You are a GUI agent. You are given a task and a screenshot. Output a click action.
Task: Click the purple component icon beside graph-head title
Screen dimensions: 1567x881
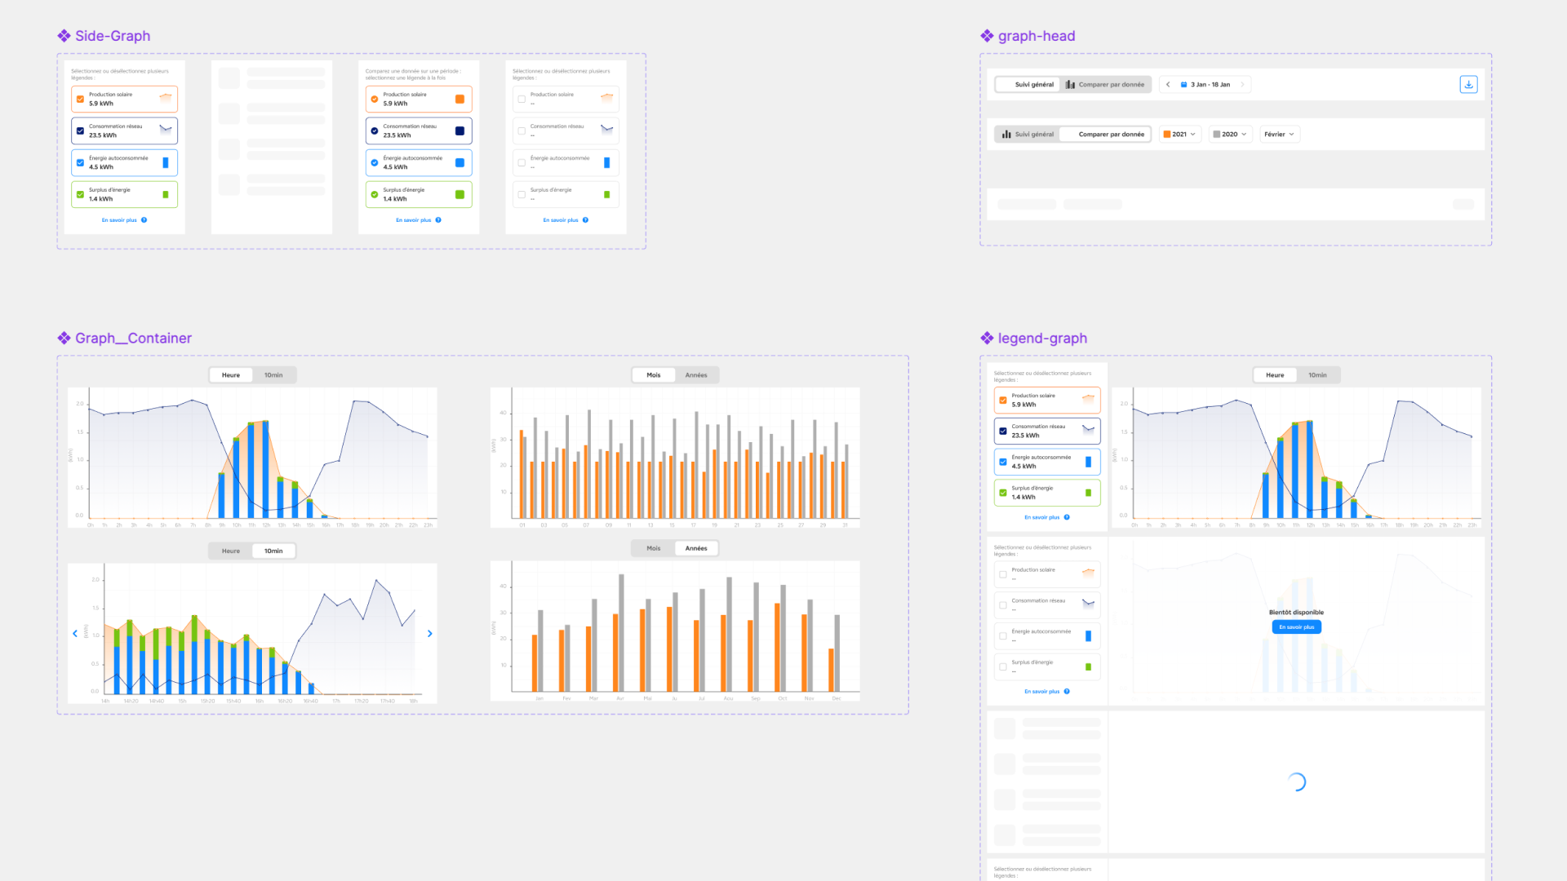[987, 36]
